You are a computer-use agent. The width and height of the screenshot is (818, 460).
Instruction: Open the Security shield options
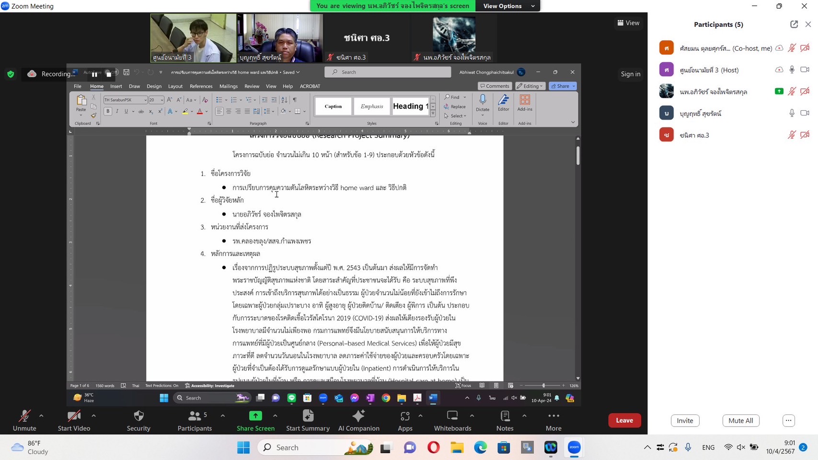(x=138, y=420)
